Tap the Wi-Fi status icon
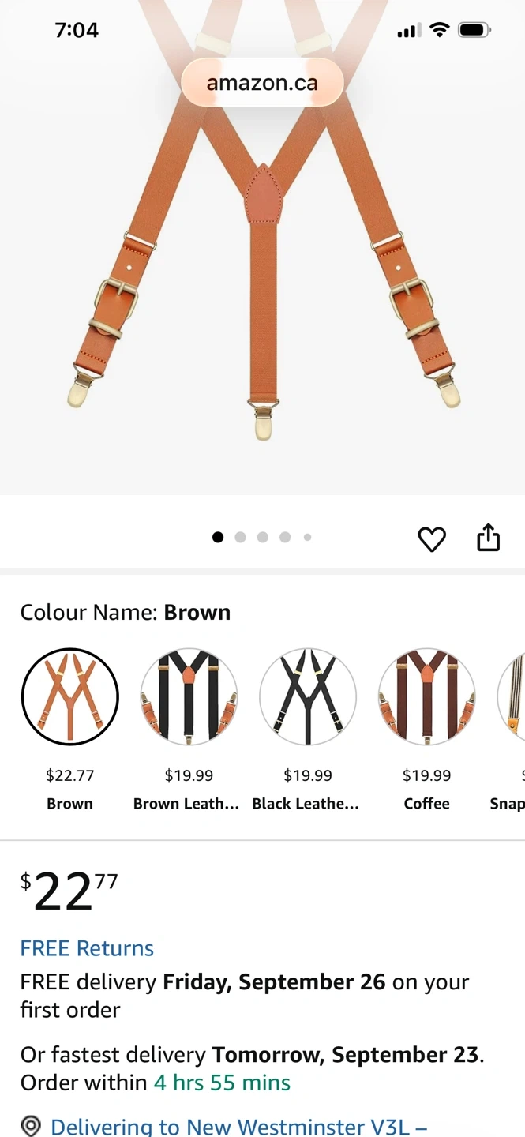525x1137 pixels. coord(440,31)
